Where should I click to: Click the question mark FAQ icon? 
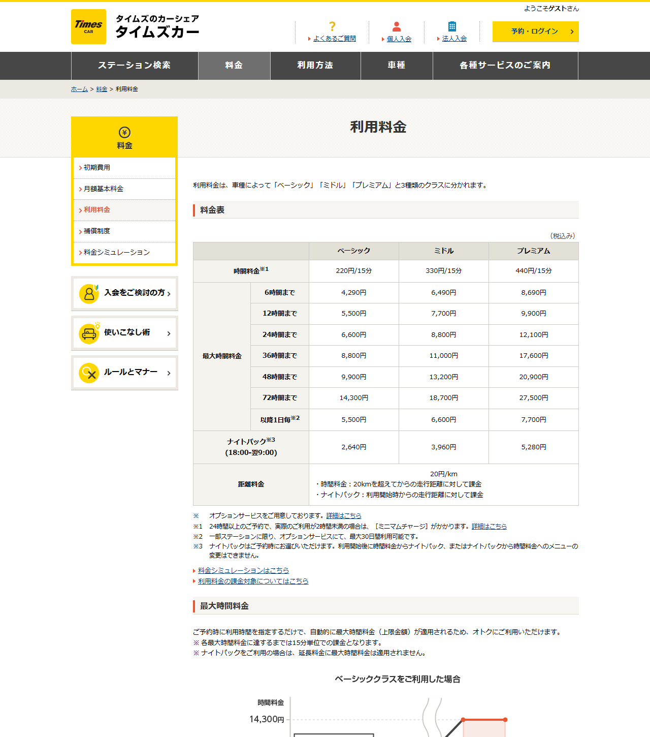point(332,26)
